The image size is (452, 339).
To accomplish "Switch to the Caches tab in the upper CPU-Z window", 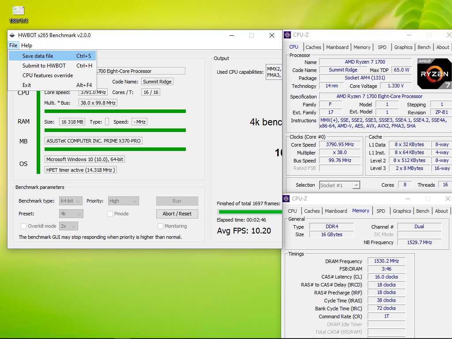I will tap(313, 47).
